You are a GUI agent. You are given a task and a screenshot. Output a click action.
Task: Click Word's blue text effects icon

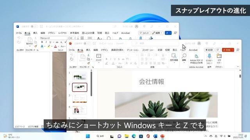[x=42, y=46]
